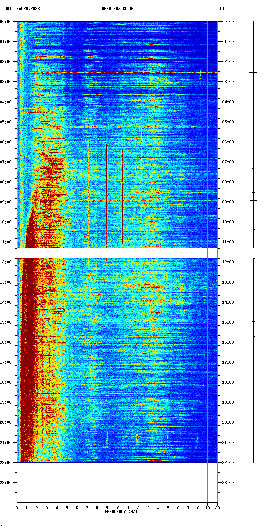Click the 06:00 time label on left axis

pos(6,142)
